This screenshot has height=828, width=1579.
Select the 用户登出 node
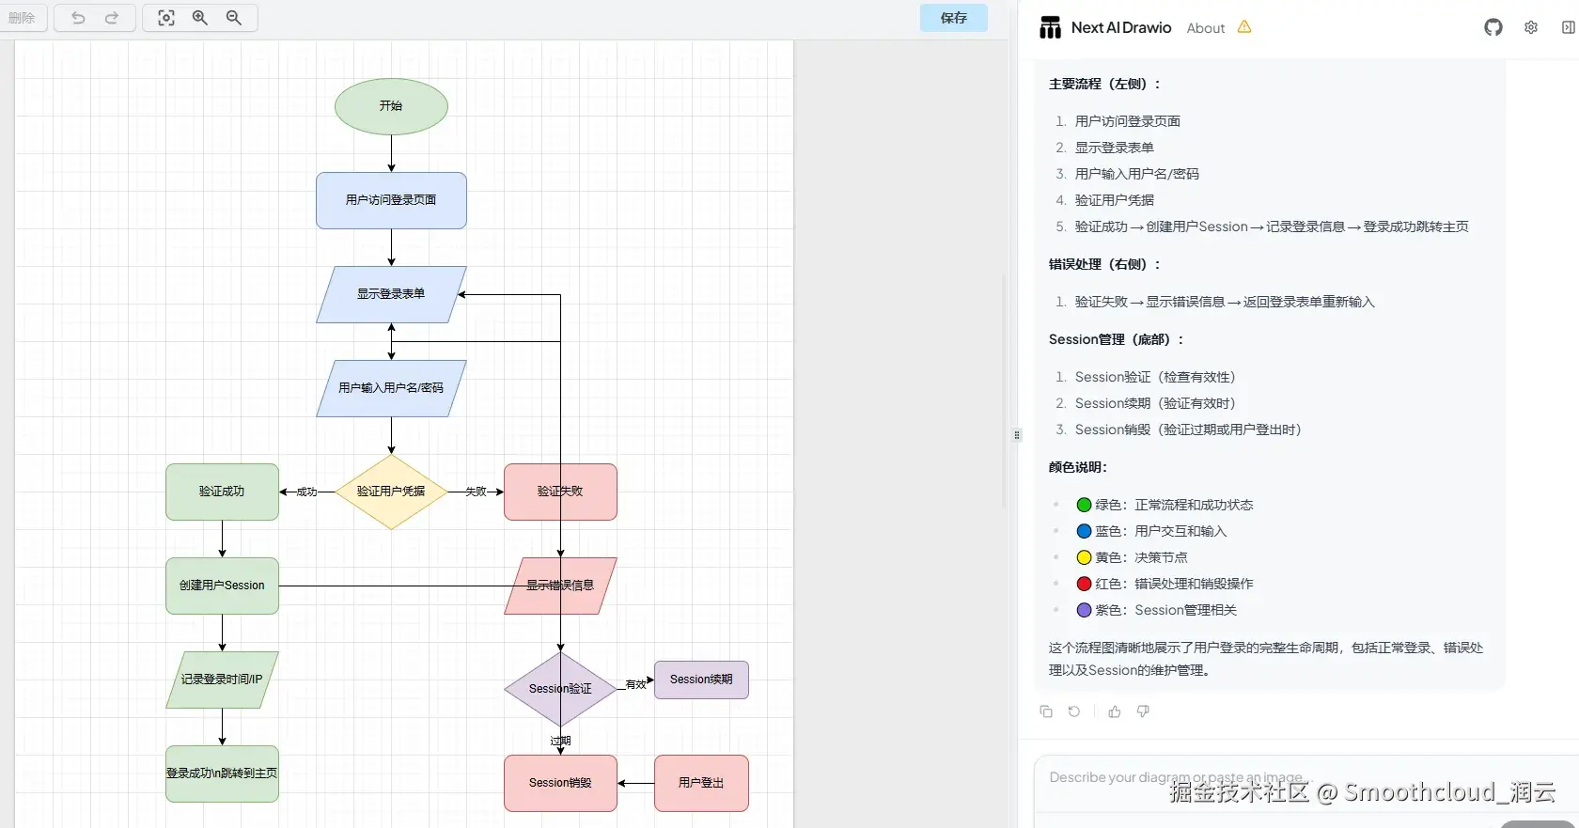701,783
